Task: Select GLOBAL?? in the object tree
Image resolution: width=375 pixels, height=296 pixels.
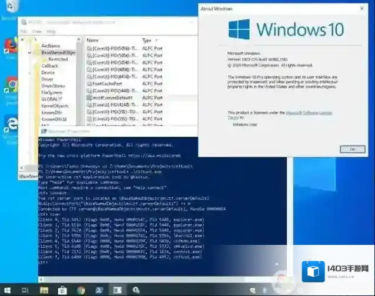Action: (52, 99)
